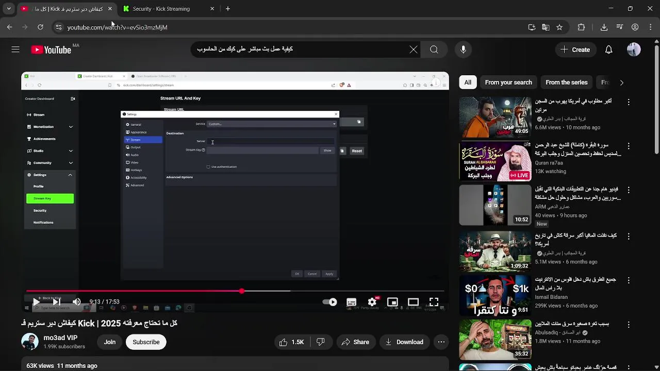Run search with the magnifier button

434,49
